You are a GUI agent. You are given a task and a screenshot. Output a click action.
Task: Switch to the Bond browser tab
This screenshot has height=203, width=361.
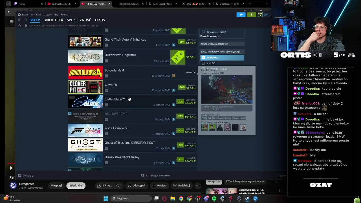click(x=129, y=4)
